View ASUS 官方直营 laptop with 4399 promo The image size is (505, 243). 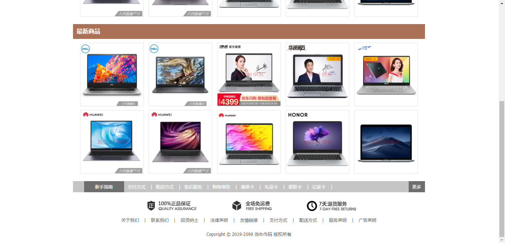[249, 74]
